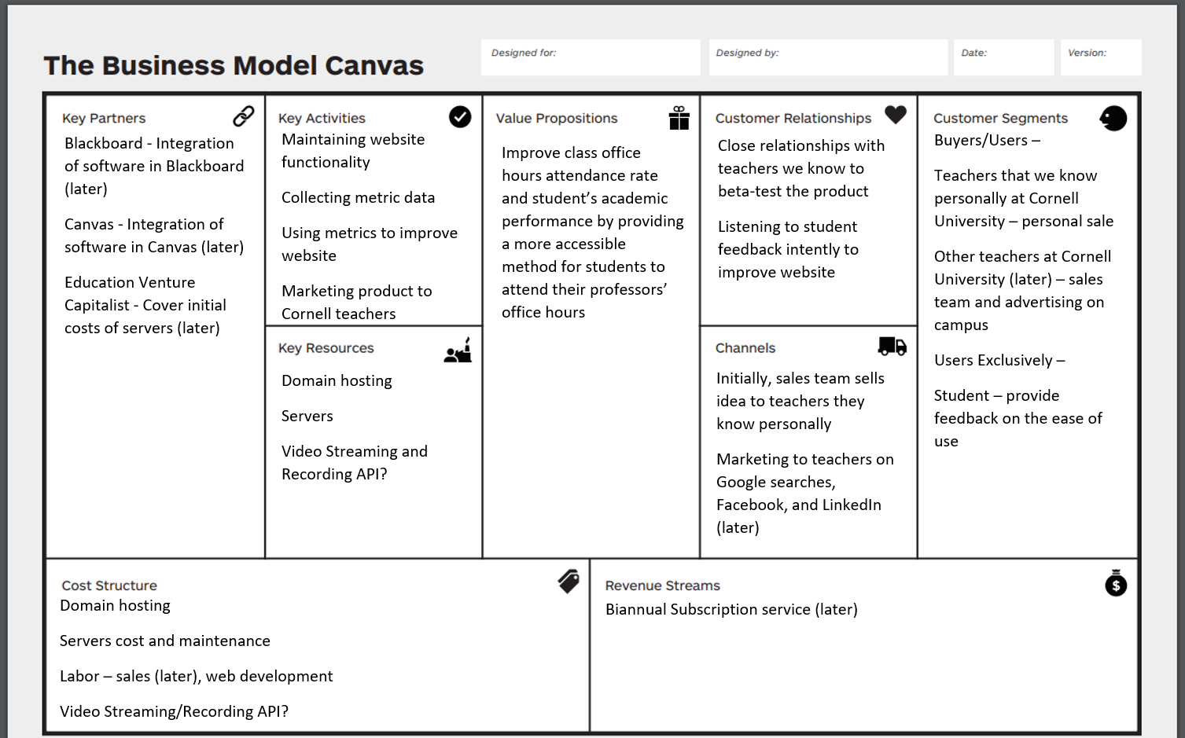Click the head profile icon in Customer Segments
This screenshot has width=1185, height=738.
tap(1113, 119)
